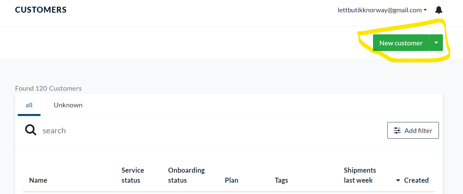Click the Add filter button

pos(413,130)
